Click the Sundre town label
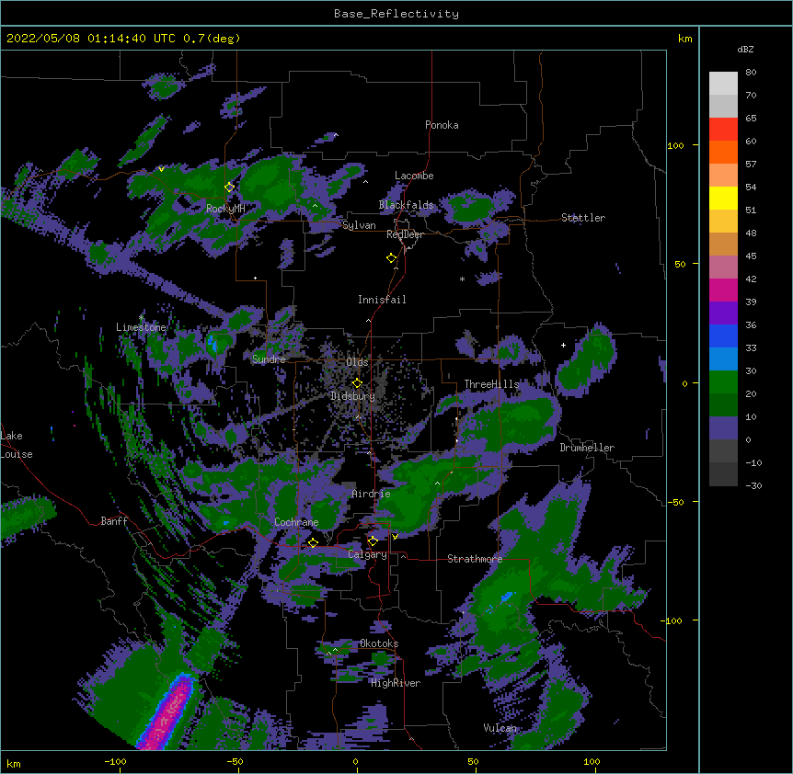 click(x=269, y=359)
